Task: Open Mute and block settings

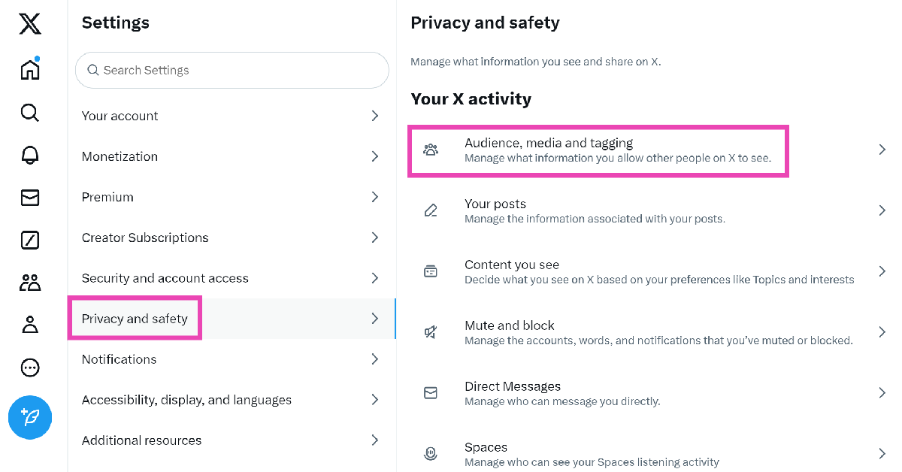Action: 510,325
